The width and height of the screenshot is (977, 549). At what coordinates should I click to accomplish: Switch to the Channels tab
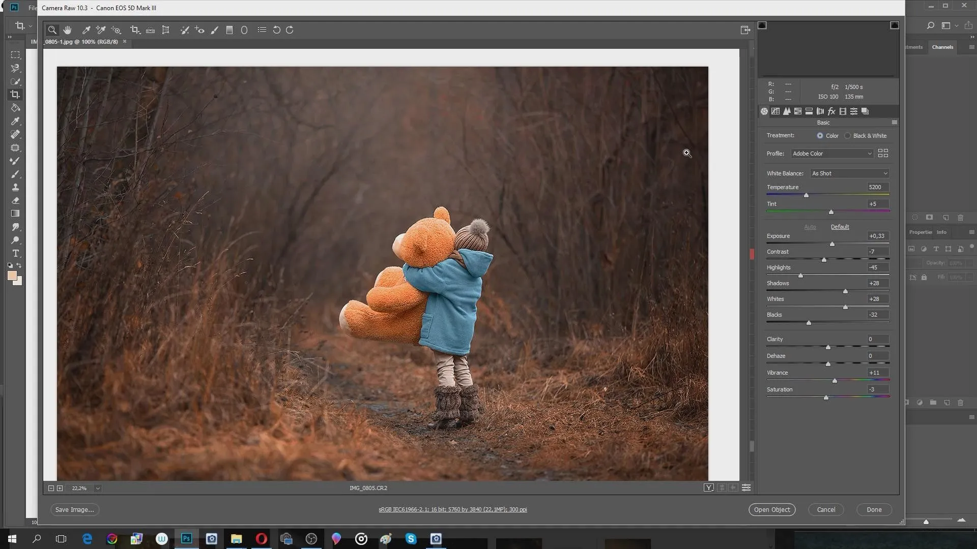click(x=942, y=46)
